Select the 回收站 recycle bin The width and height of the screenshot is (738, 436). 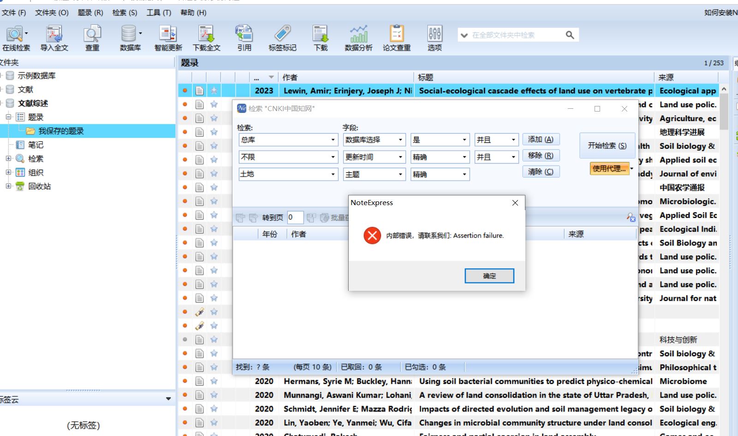coord(39,186)
